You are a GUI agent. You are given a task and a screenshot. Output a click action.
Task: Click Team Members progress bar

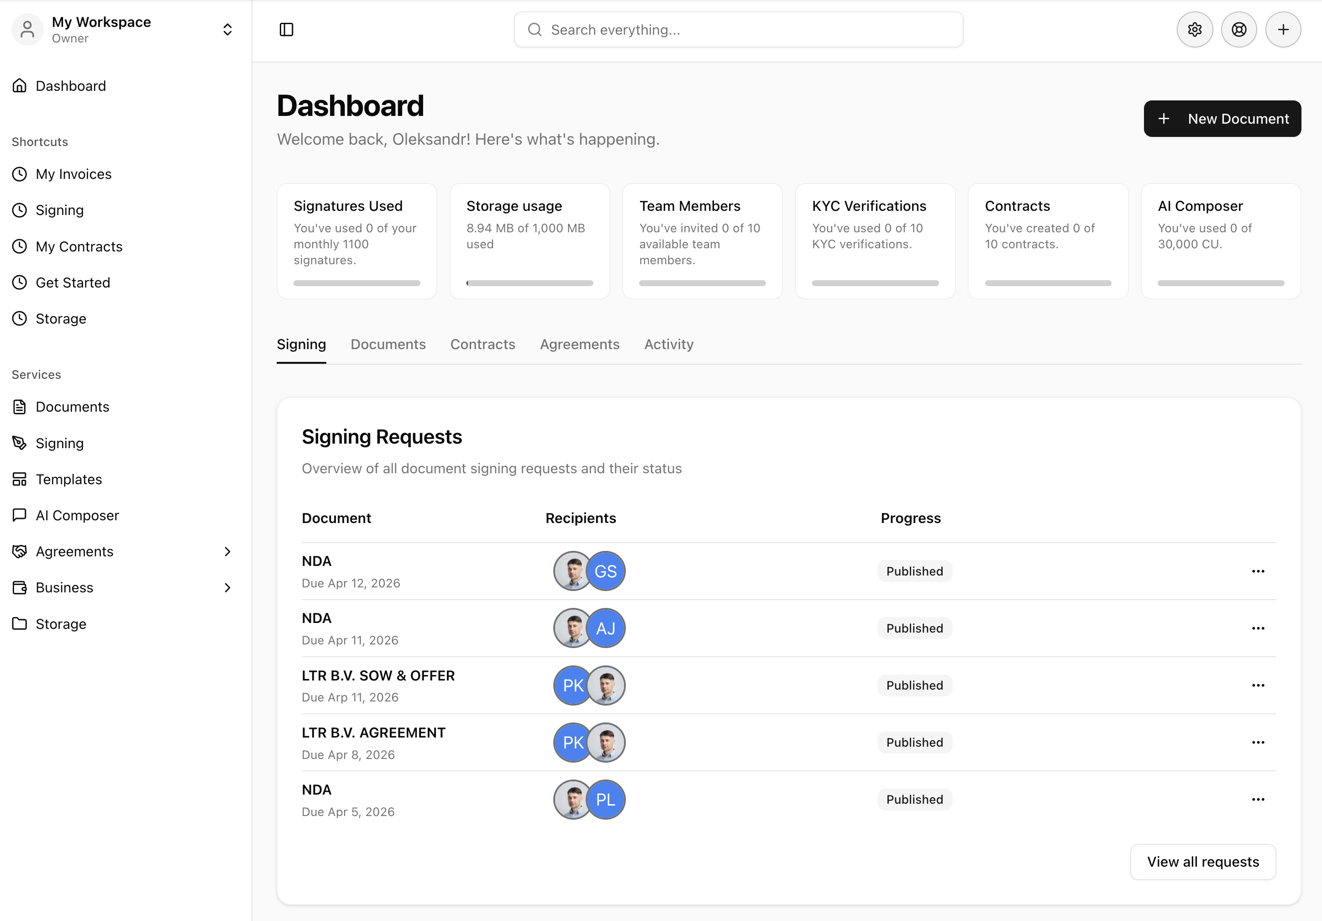click(x=703, y=283)
